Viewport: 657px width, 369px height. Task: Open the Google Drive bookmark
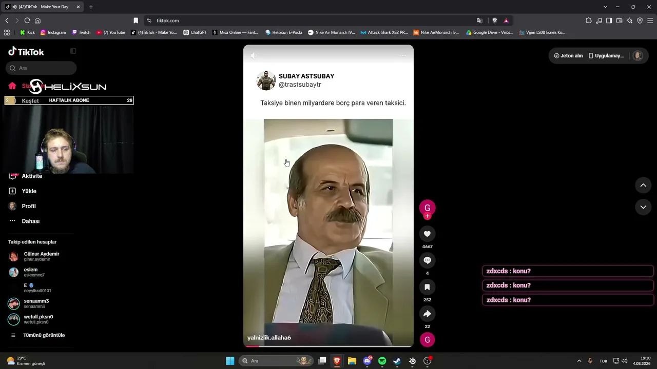pos(490,32)
